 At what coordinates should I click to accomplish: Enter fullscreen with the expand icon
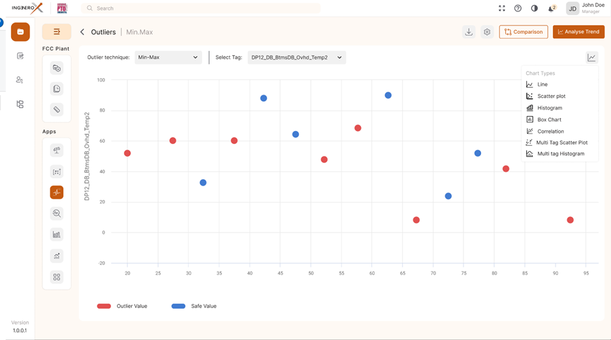tap(501, 8)
